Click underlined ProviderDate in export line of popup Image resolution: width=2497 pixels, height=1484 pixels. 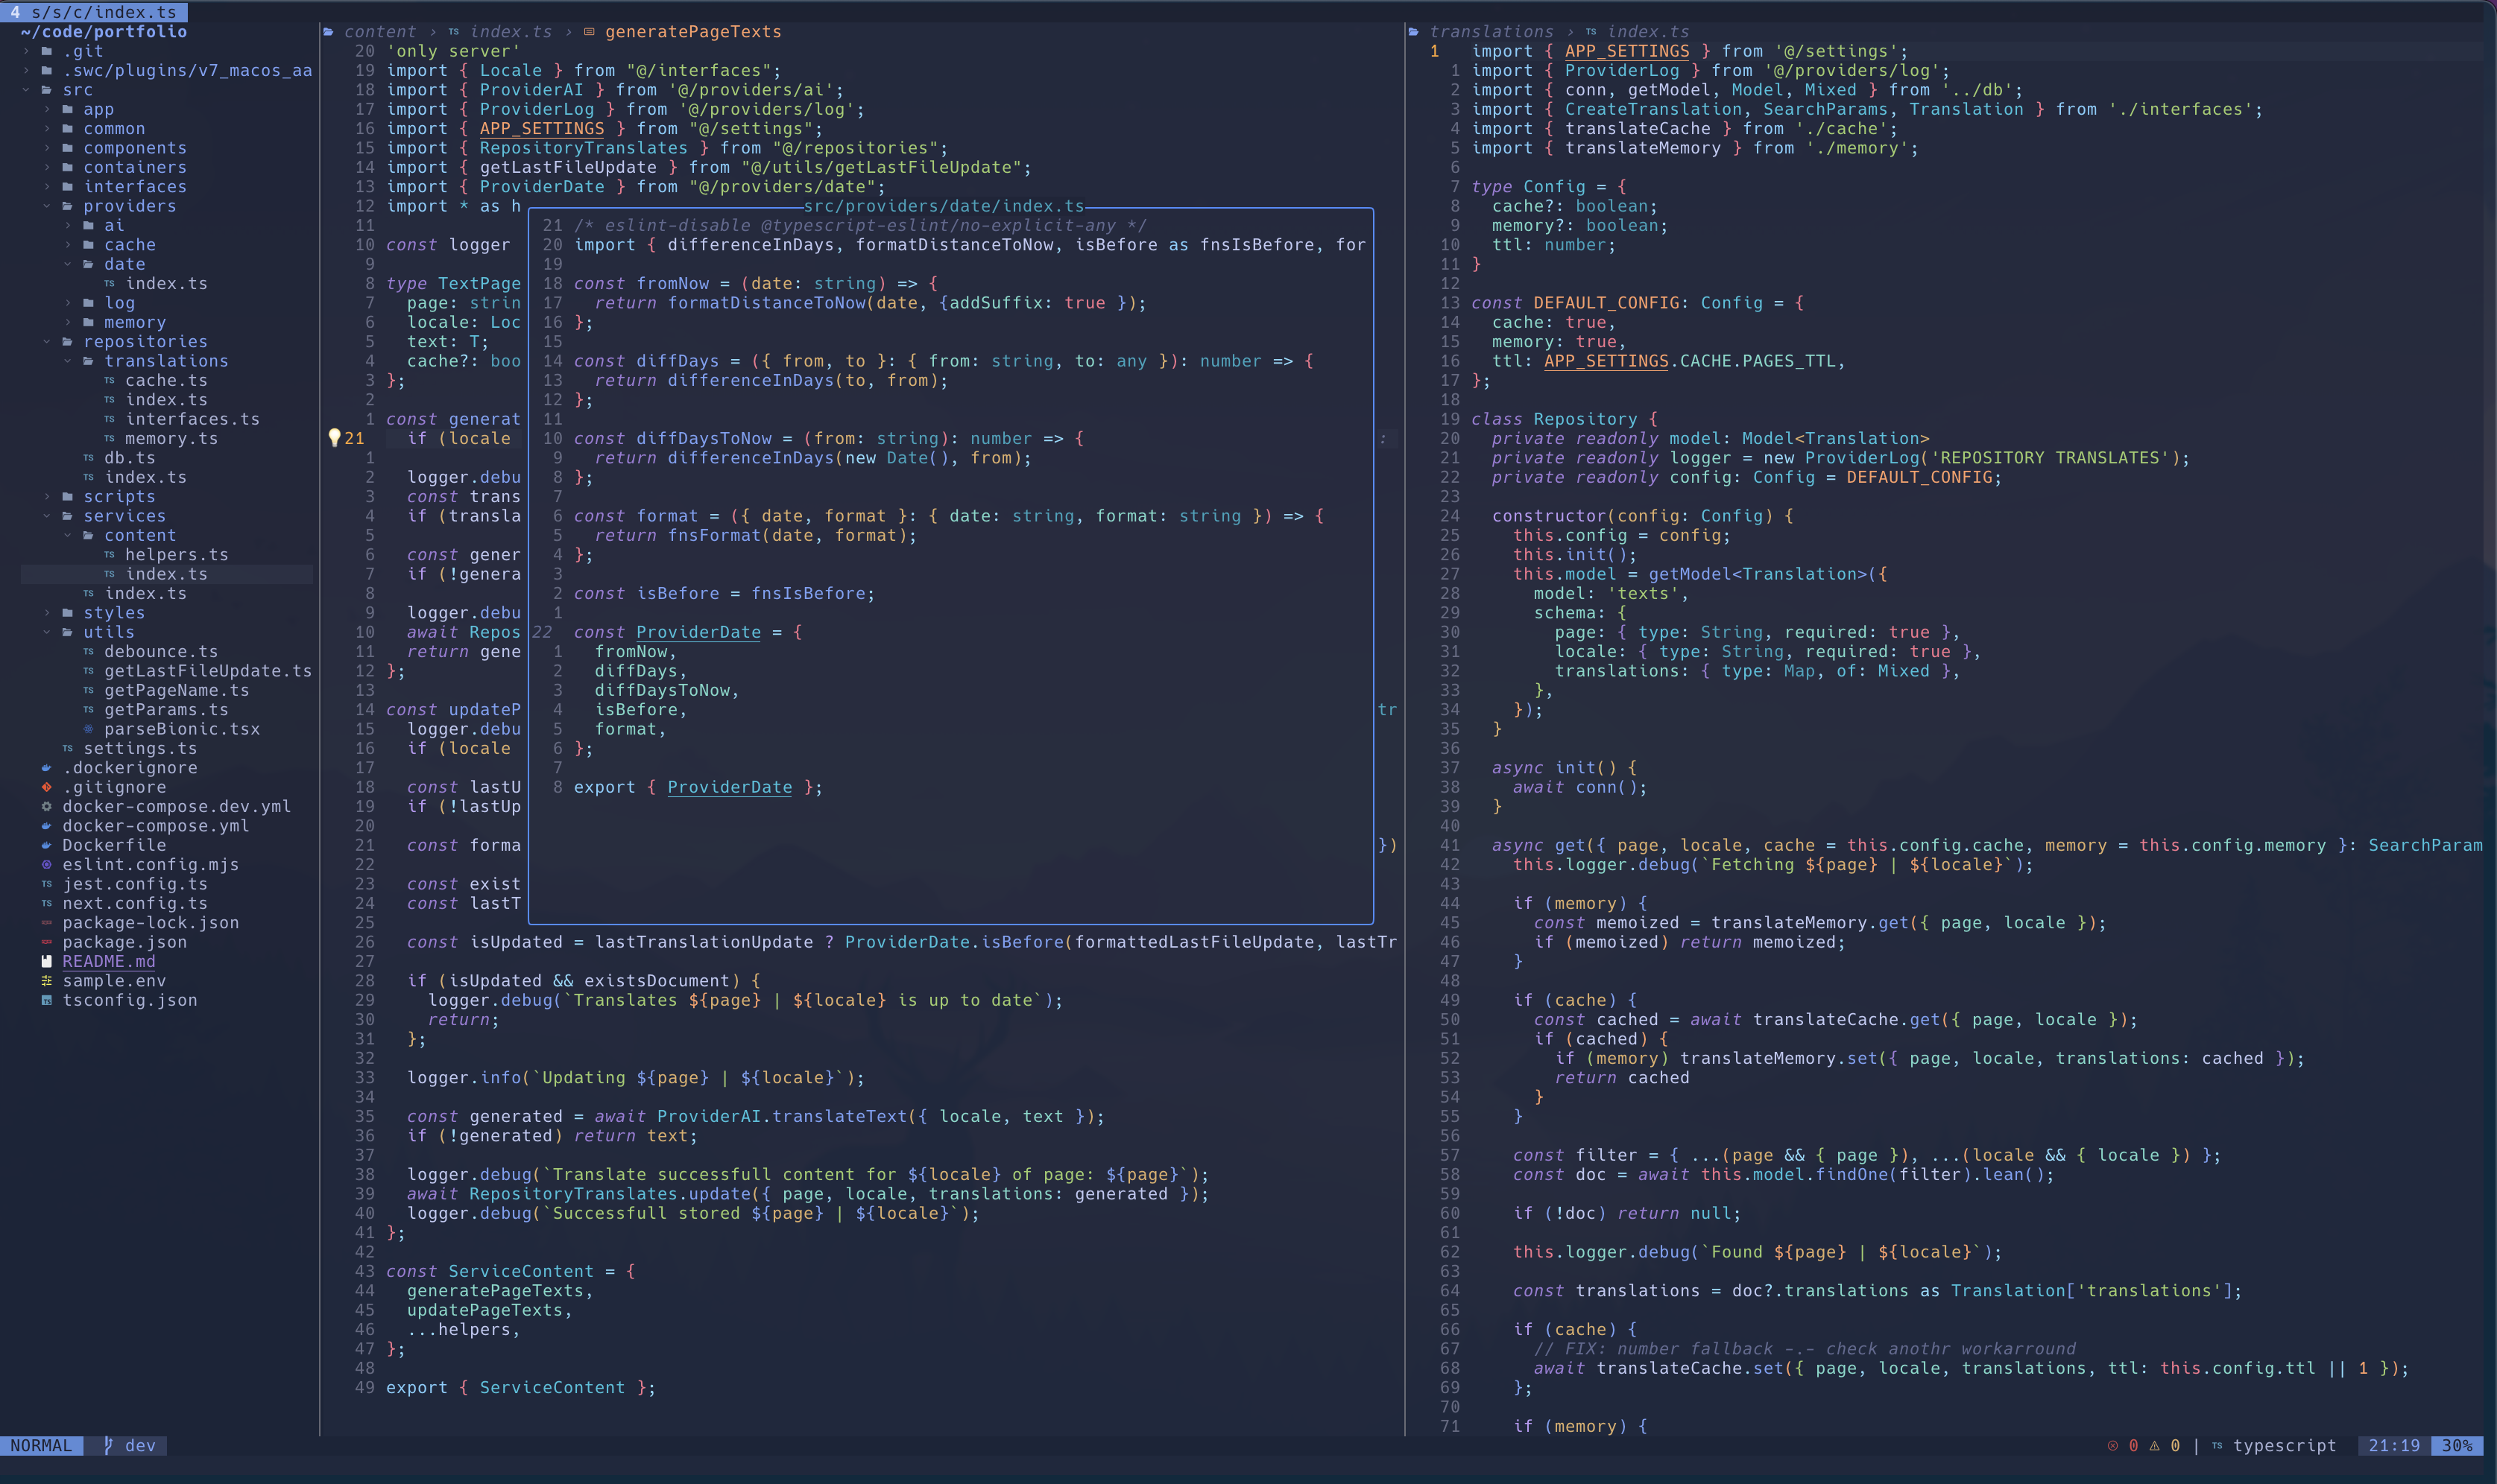[729, 787]
